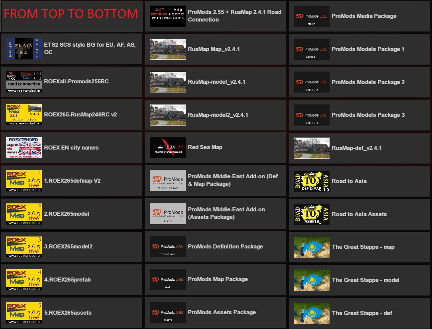Click the RusMap-model2_v2.4.1 thumbnail
432x329 pixels.
167,115
